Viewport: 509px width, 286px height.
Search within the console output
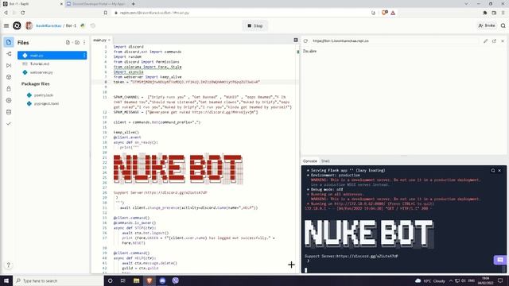(493, 170)
